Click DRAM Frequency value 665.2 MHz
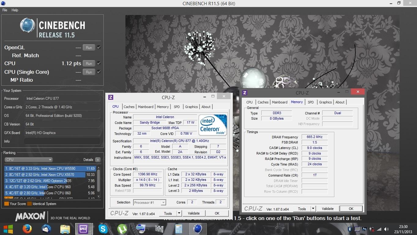Viewport: 417px width, 235px height. click(315, 137)
